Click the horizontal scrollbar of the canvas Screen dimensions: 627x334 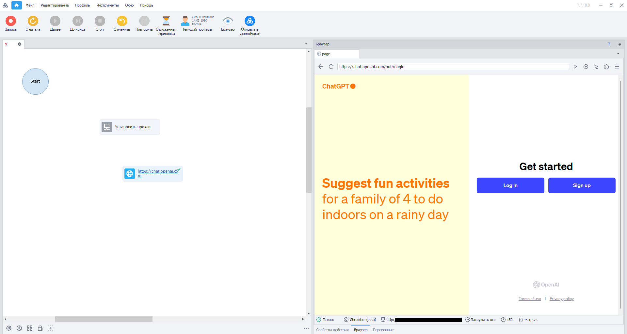point(104,319)
